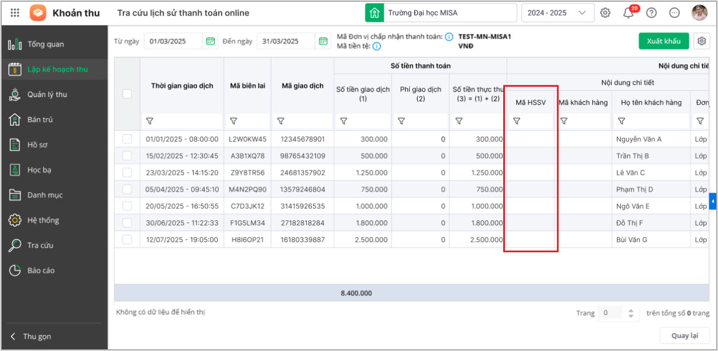Open calendar picker for Từ ngày
Screen dimensions: 718x351
tap(210, 41)
